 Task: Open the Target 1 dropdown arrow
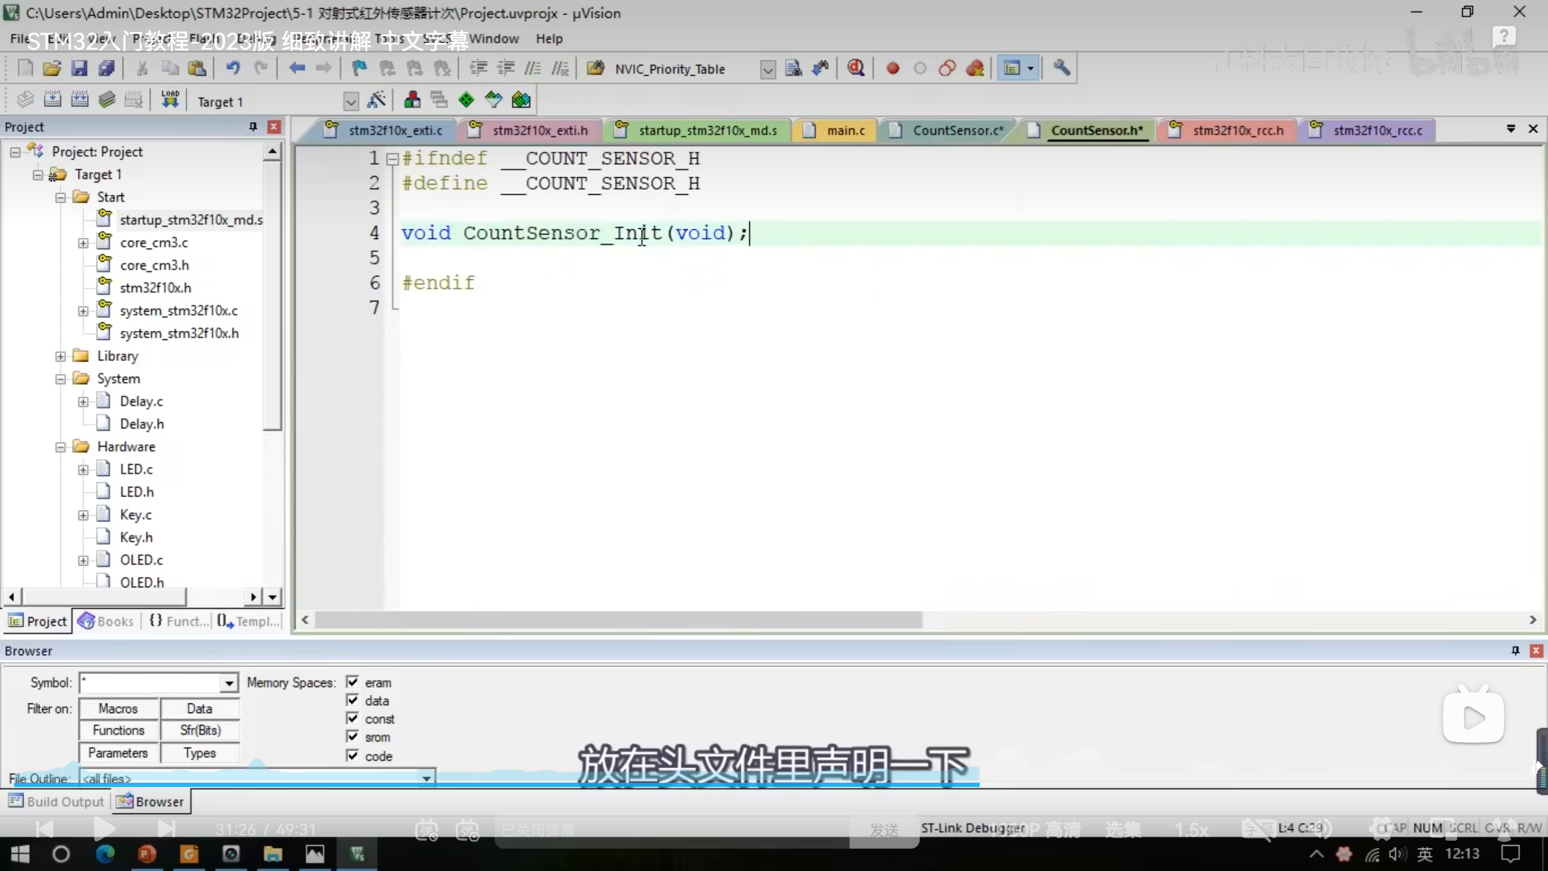(351, 102)
